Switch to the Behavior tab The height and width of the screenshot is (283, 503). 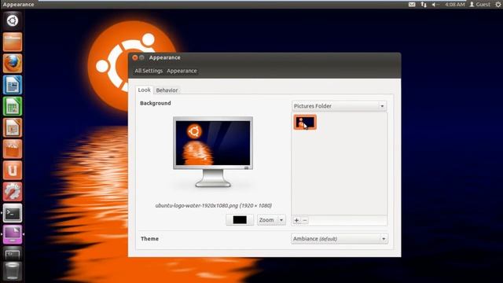point(167,90)
